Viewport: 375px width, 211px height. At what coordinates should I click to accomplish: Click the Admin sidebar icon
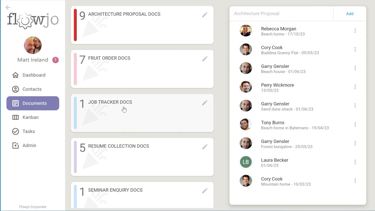(x=16, y=145)
